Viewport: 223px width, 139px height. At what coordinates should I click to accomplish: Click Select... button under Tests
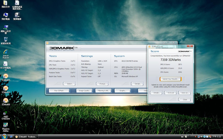click(69, 84)
